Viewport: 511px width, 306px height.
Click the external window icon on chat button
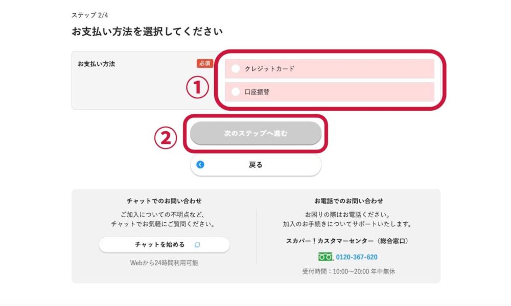click(197, 245)
